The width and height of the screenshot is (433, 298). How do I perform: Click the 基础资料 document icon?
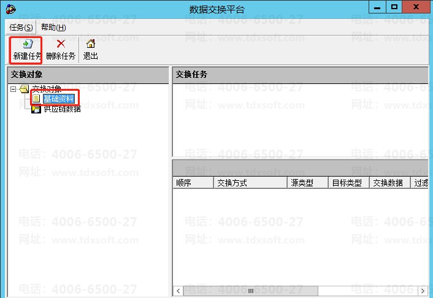point(36,99)
